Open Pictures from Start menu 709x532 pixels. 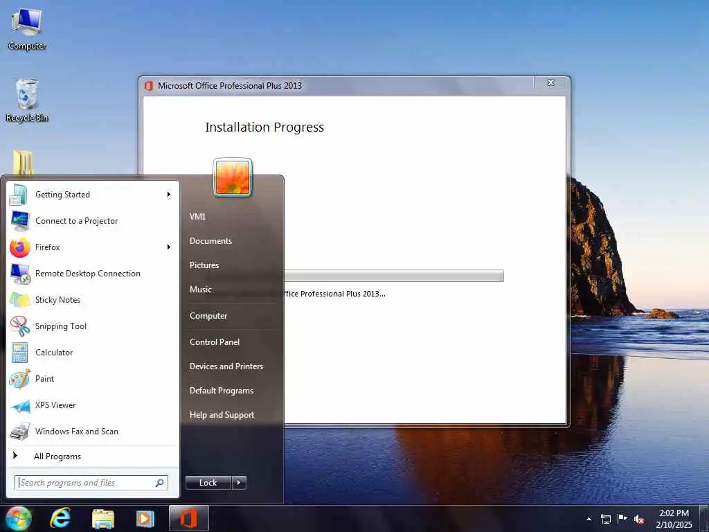pos(204,265)
